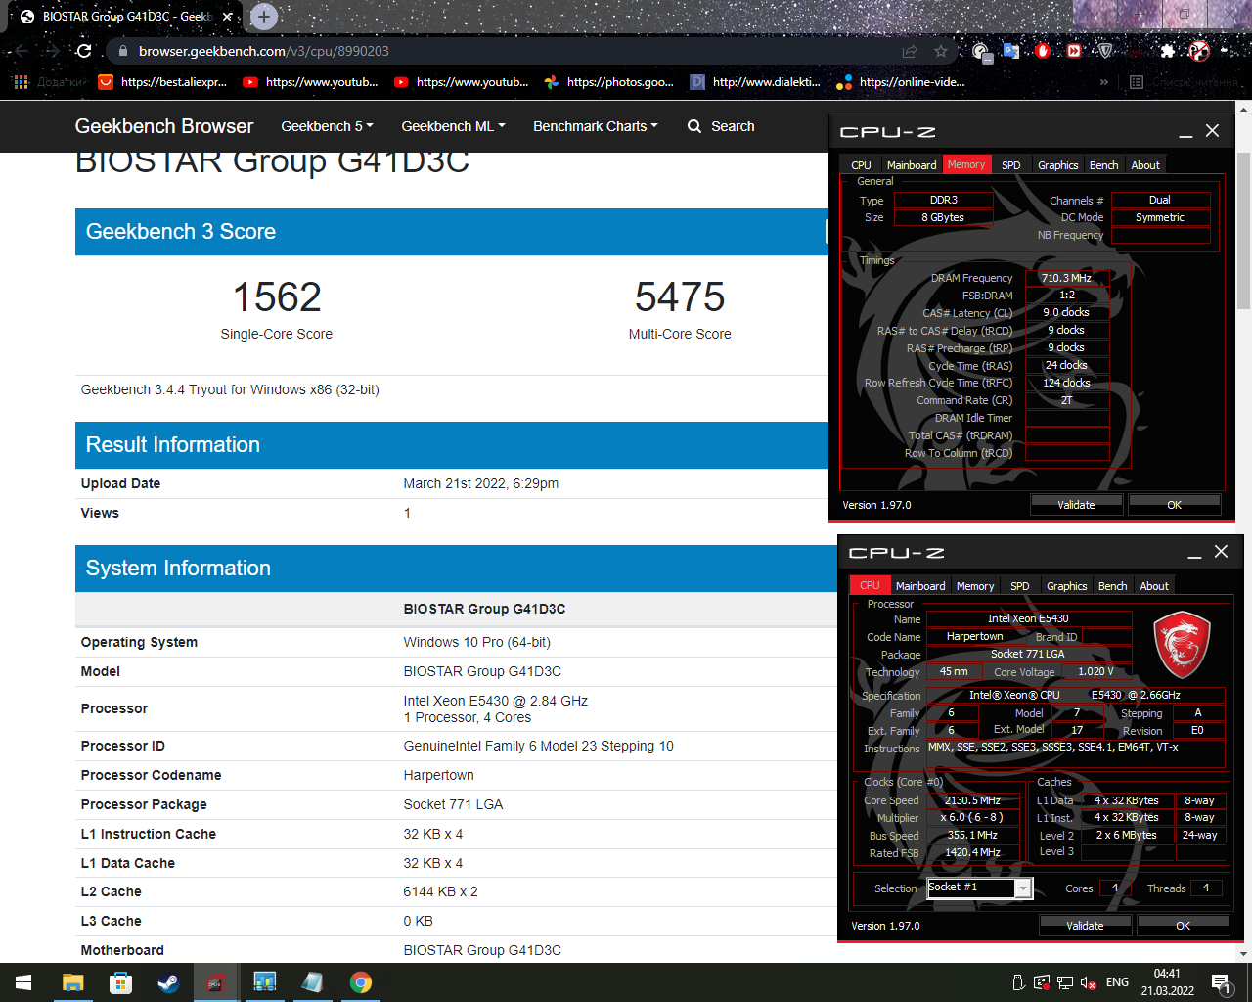Click the browser page vertical scrollbar
1252x1002 pixels.
[1244, 232]
